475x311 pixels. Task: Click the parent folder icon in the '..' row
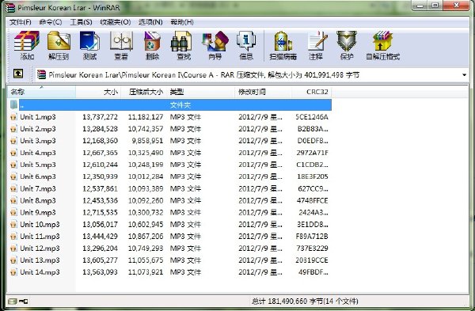(13, 104)
